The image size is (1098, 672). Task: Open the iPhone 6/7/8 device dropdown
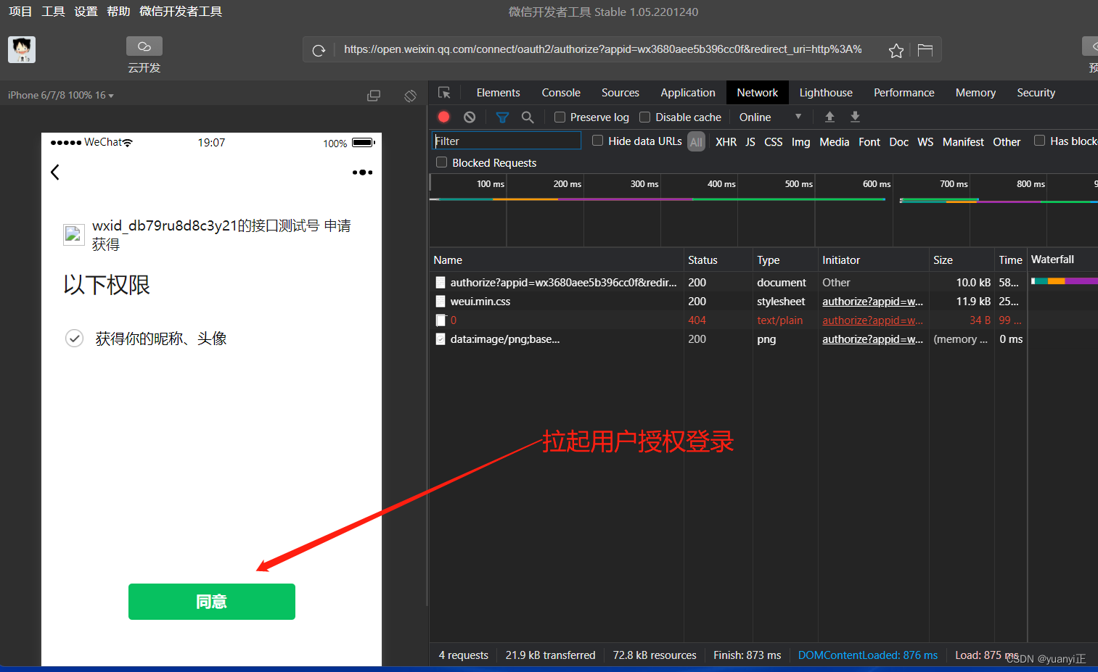pos(61,96)
